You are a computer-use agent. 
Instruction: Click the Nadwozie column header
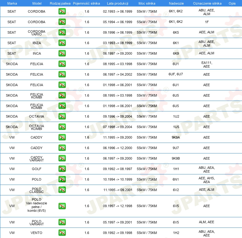pos(176,3)
